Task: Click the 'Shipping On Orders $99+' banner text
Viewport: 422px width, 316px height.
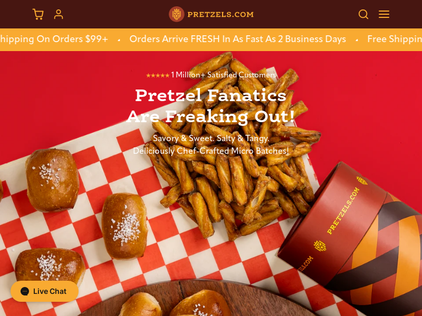Action: click(x=54, y=39)
